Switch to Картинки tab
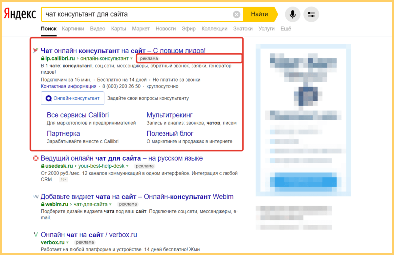Image resolution: width=394 pixels, height=255 pixels. pos(73,29)
